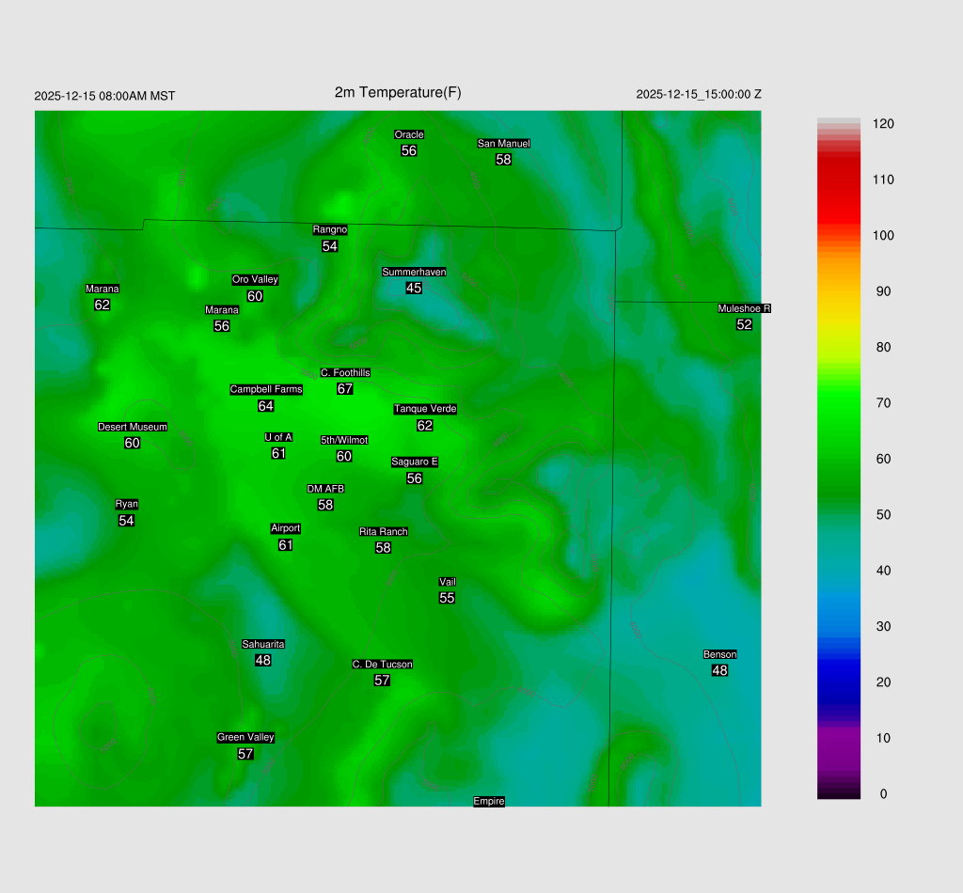Click the Rita Ranch station label
The width and height of the screenshot is (963, 893).
pyautogui.click(x=383, y=532)
